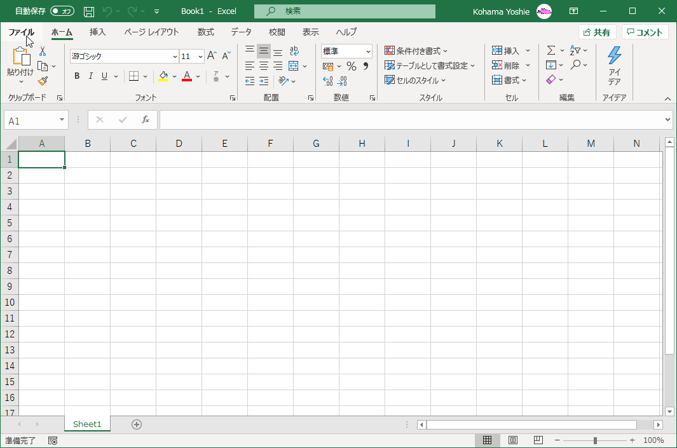Image resolution: width=677 pixels, height=448 pixels.
Task: Click the Format Painter brush icon
Action: pos(43,81)
